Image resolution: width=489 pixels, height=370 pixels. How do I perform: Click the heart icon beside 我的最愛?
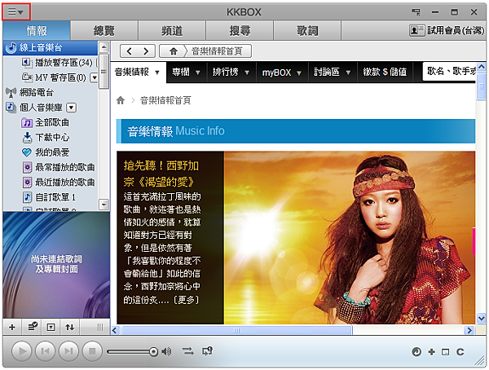[27, 152]
